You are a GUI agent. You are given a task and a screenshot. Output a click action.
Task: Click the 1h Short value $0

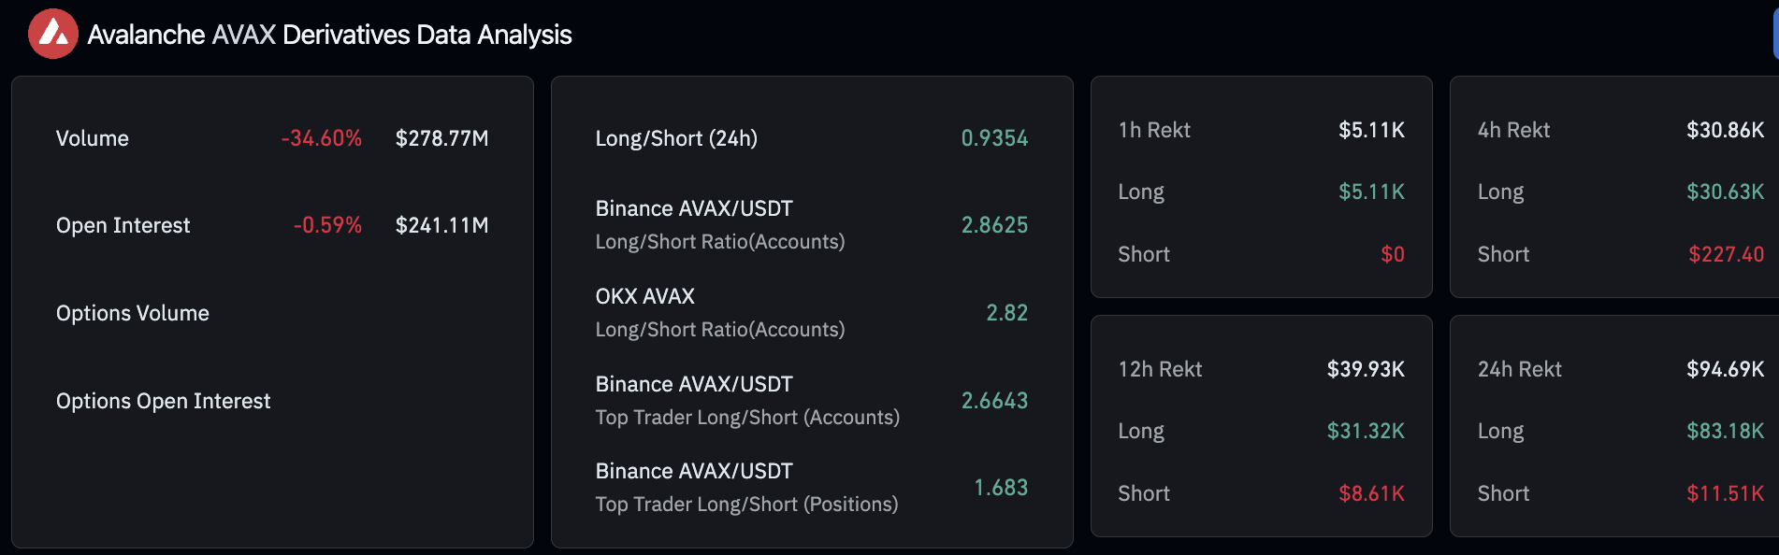coord(1393,254)
